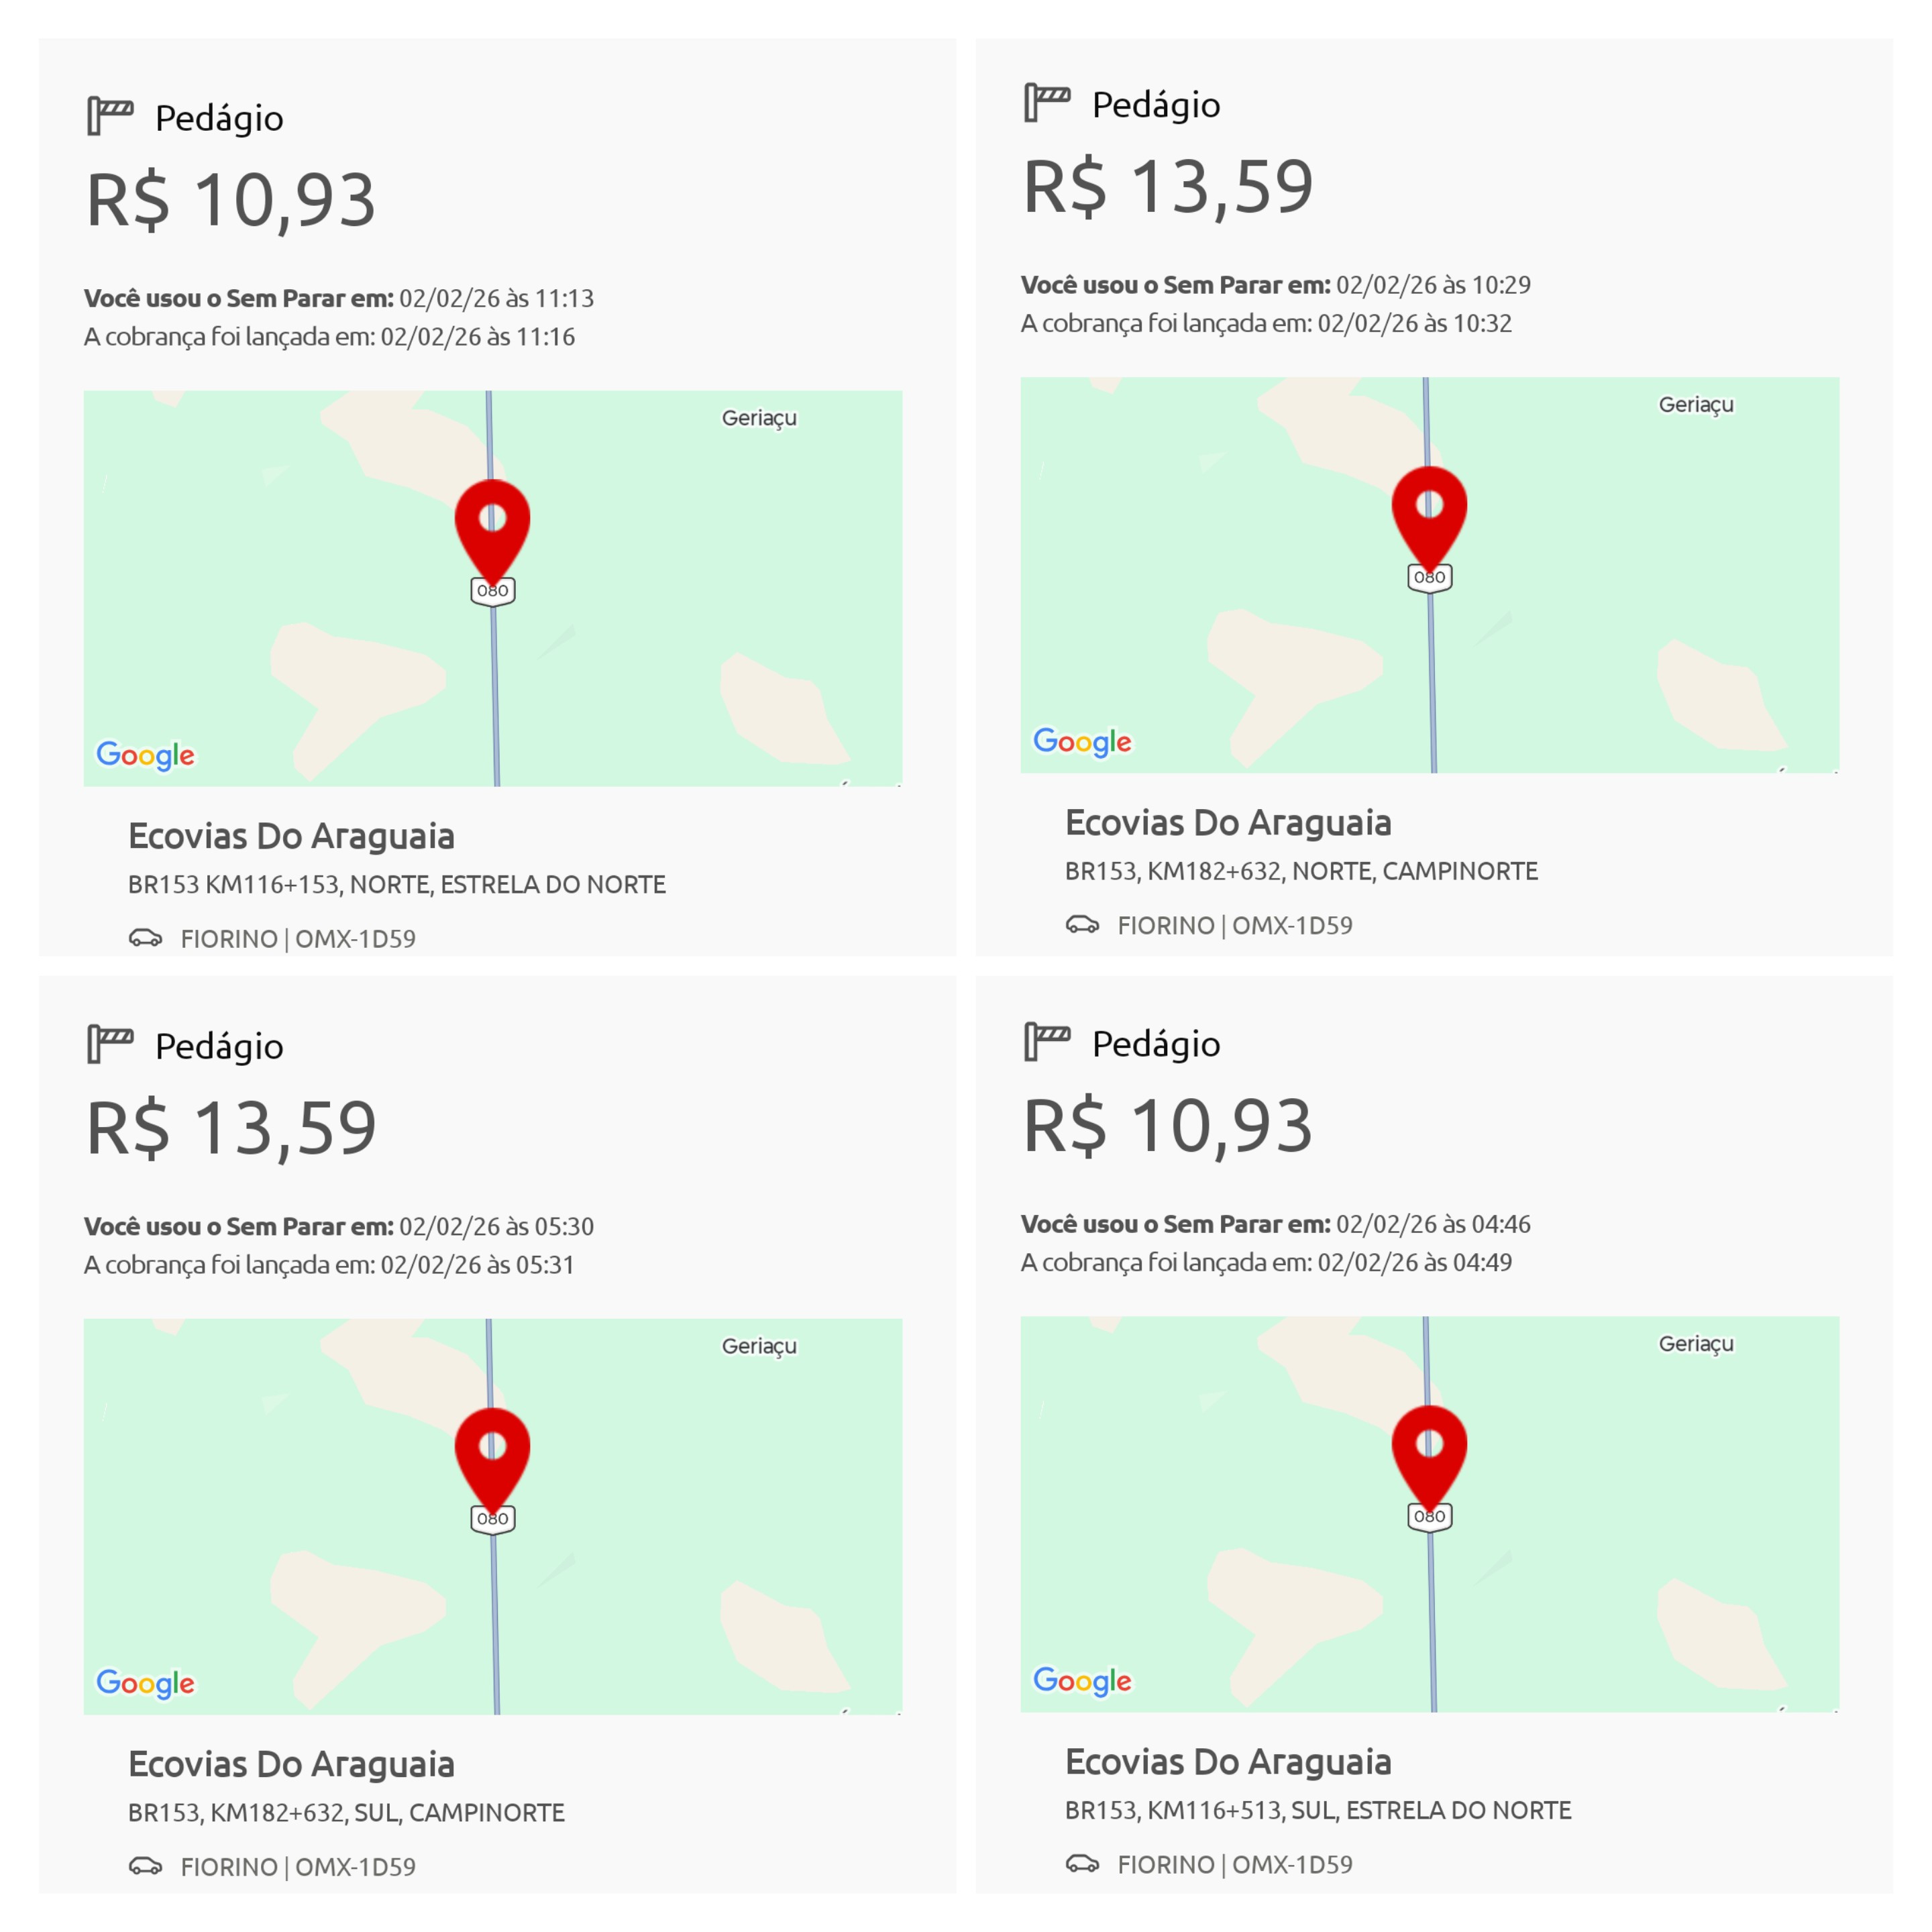Select the R$ 13,59 amount charged at 05:30
This screenshot has height=1932, width=1932.
click(231, 1128)
